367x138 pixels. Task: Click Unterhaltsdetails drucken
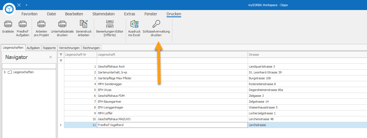pyautogui.click(x=62, y=29)
